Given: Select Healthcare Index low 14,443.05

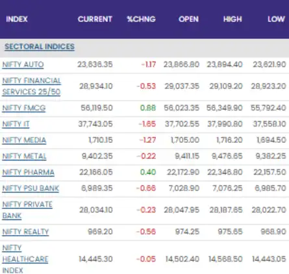Looking at the screenshot, I should [269, 259].
